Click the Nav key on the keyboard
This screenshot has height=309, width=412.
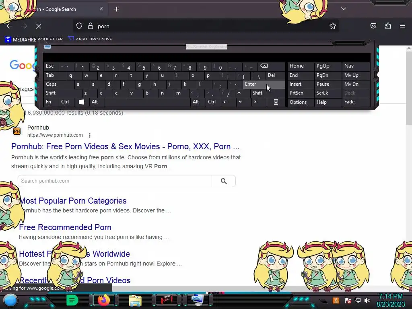[x=356, y=66]
